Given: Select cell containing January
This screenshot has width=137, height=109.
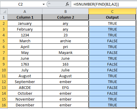Looking at the screenshot, I should click(x=25, y=23).
